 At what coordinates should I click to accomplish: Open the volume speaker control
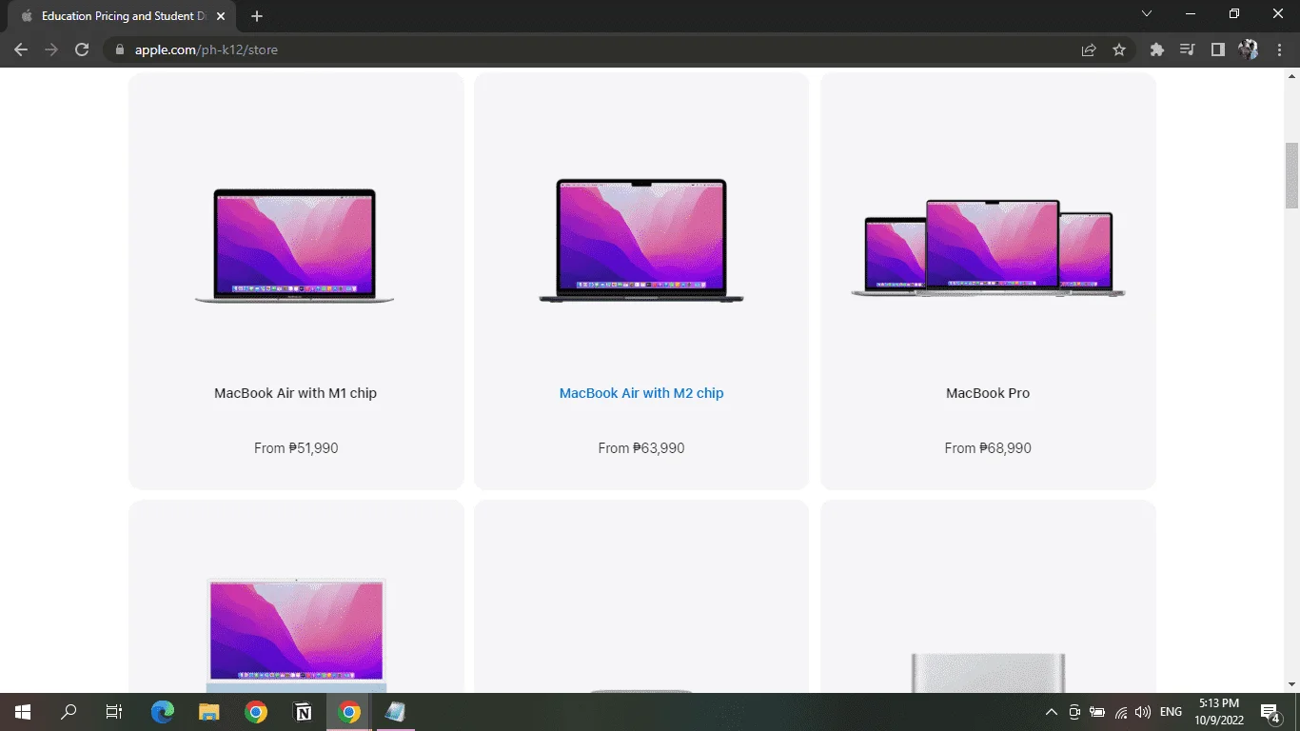point(1143,712)
